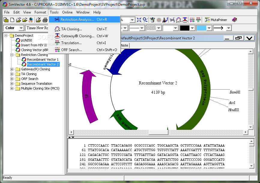Choose Restriction Analysis from Tools menu
The image size is (260, 183).
tap(85, 20)
